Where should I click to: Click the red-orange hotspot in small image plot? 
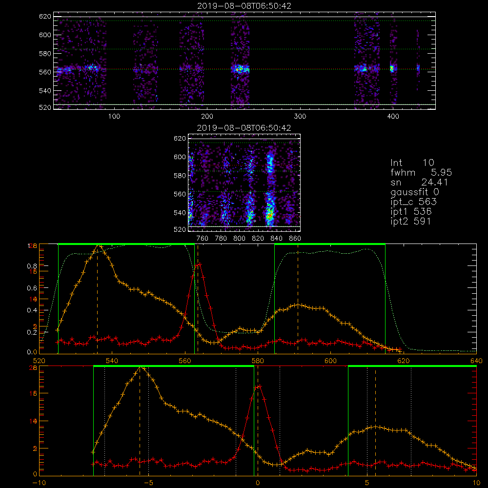270,215
